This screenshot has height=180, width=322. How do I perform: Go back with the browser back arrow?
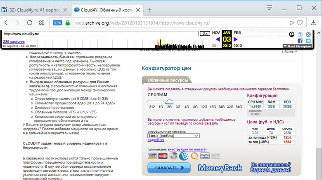[x=6, y=23]
